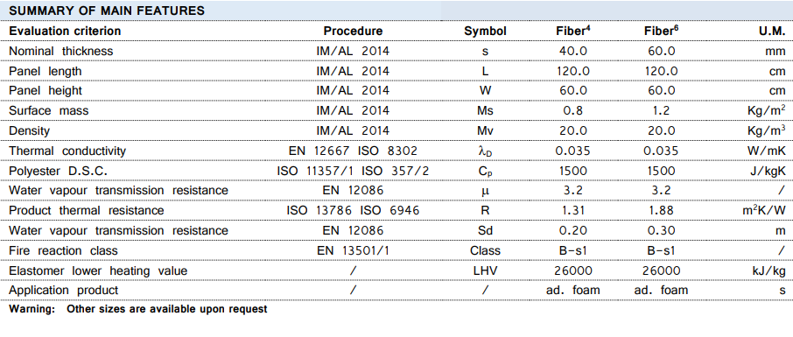Screen dimensions: 793x337
Task: Click the Summary of Main Features heading
Action: (x=107, y=11)
